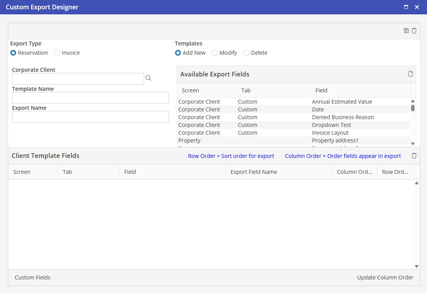This screenshot has height=293, width=427.
Task: Click the save icon in top toolbar
Action: coord(406,31)
